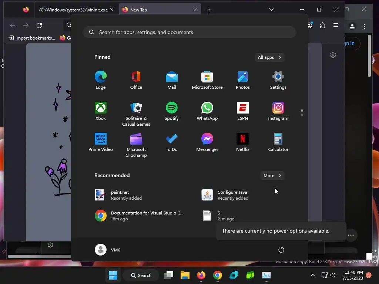Open Edge from pinned apps
This screenshot has height=284, width=379.
coord(101,80)
